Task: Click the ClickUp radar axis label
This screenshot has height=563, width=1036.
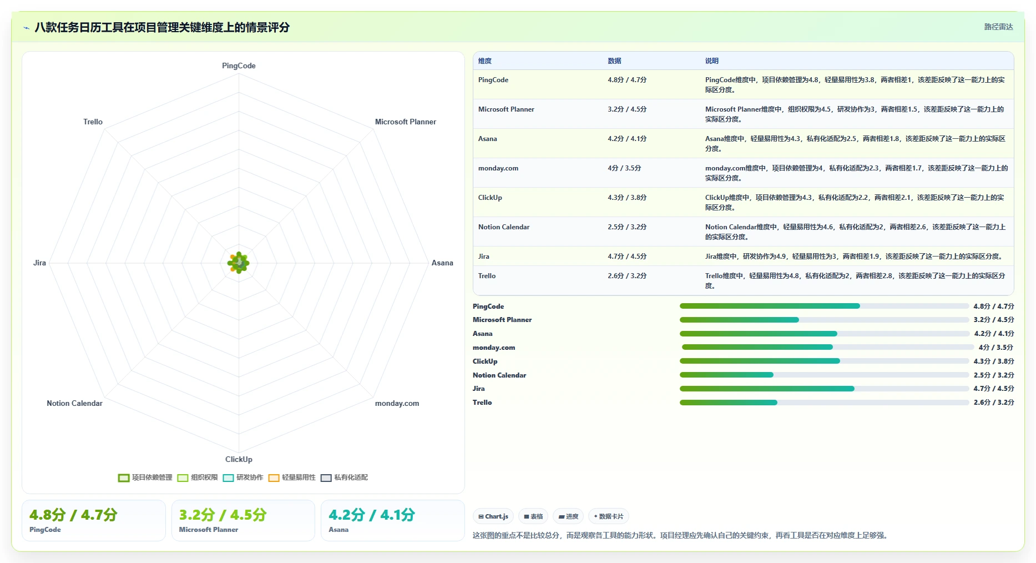Action: coord(239,459)
